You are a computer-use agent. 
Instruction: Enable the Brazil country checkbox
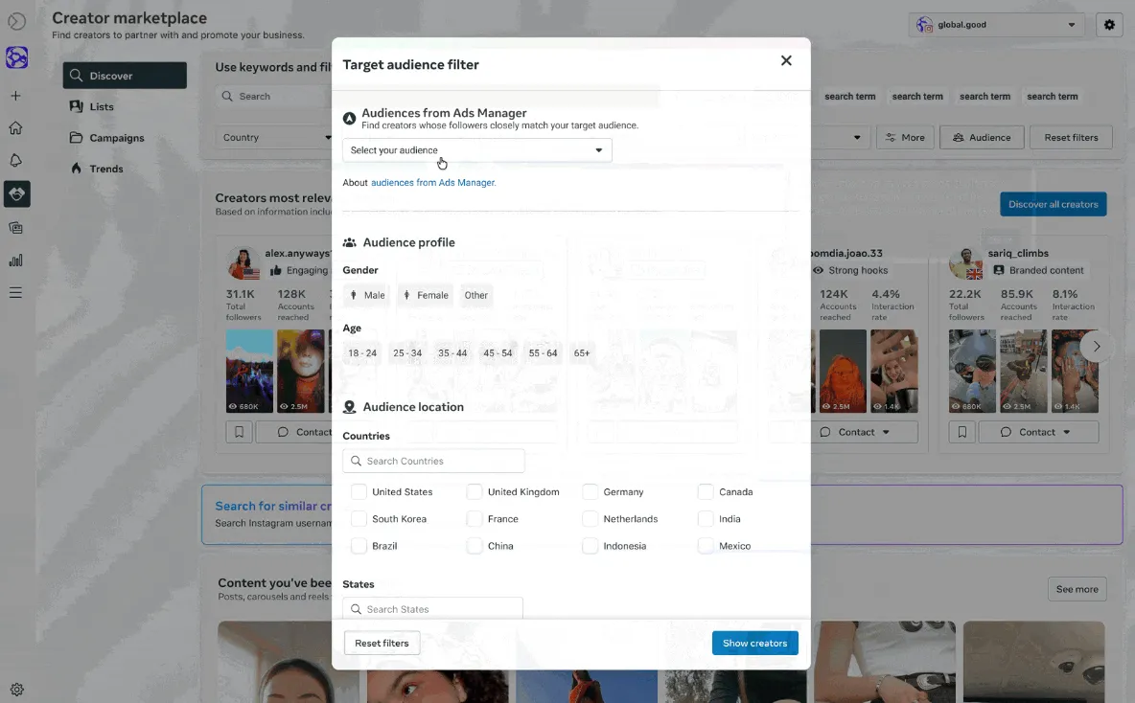point(359,545)
